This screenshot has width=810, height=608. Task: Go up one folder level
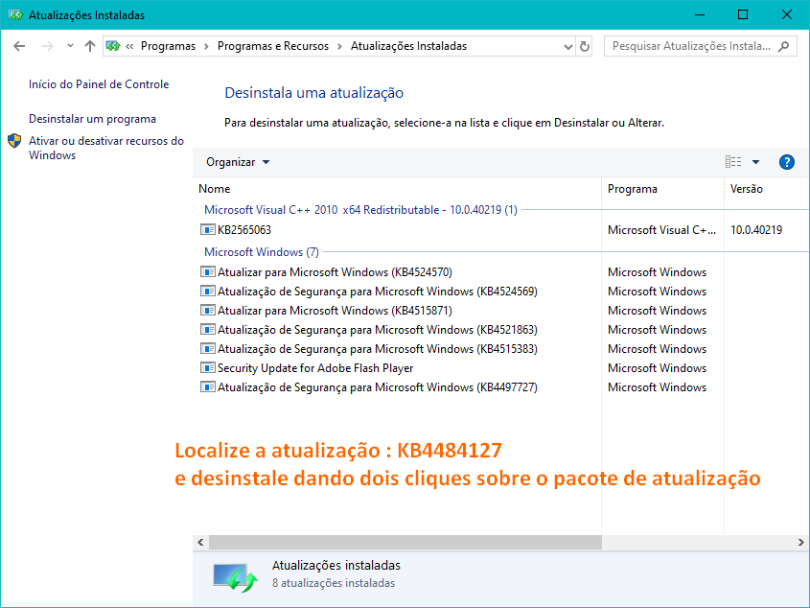click(x=90, y=46)
